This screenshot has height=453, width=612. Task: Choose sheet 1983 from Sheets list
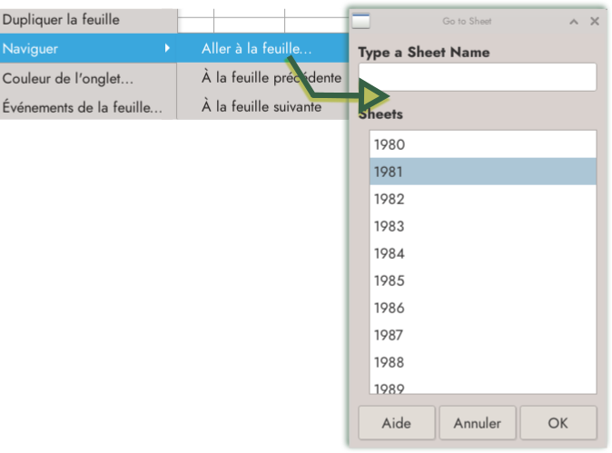(482, 226)
